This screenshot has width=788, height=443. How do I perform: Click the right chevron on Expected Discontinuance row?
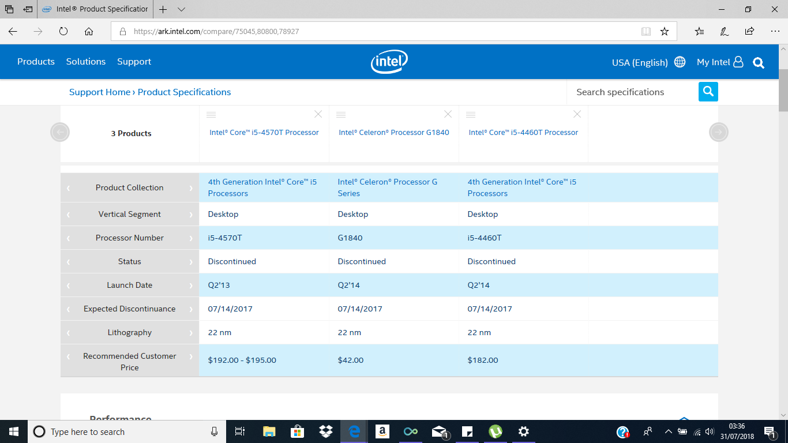[x=191, y=309]
